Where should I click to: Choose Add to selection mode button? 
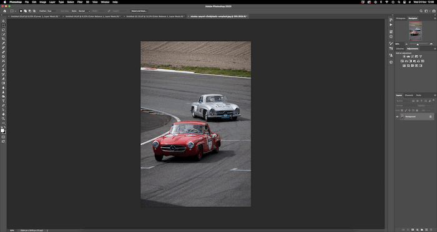tap(25, 11)
